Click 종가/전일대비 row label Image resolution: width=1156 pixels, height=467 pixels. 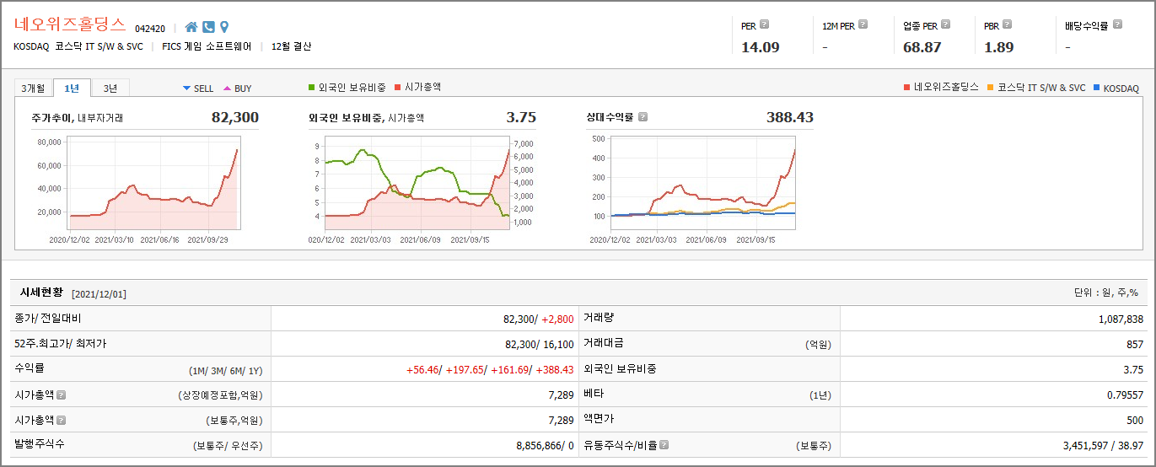point(48,318)
